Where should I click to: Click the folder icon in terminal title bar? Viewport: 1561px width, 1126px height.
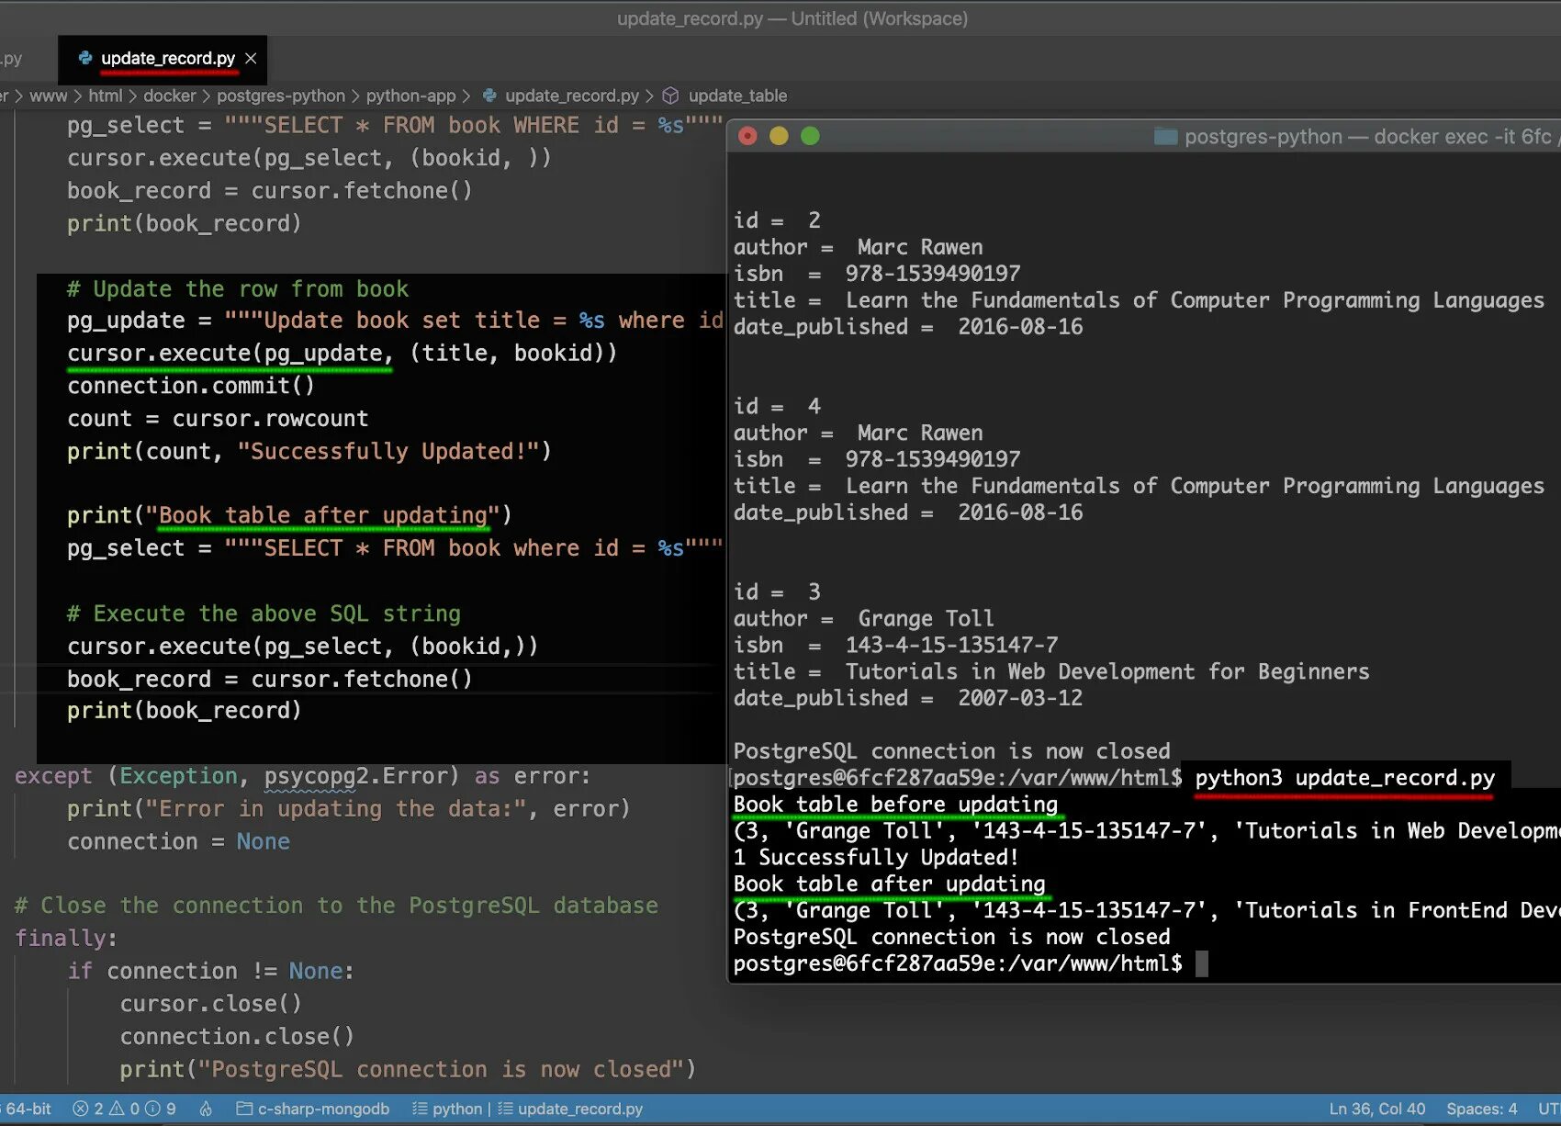click(1165, 137)
